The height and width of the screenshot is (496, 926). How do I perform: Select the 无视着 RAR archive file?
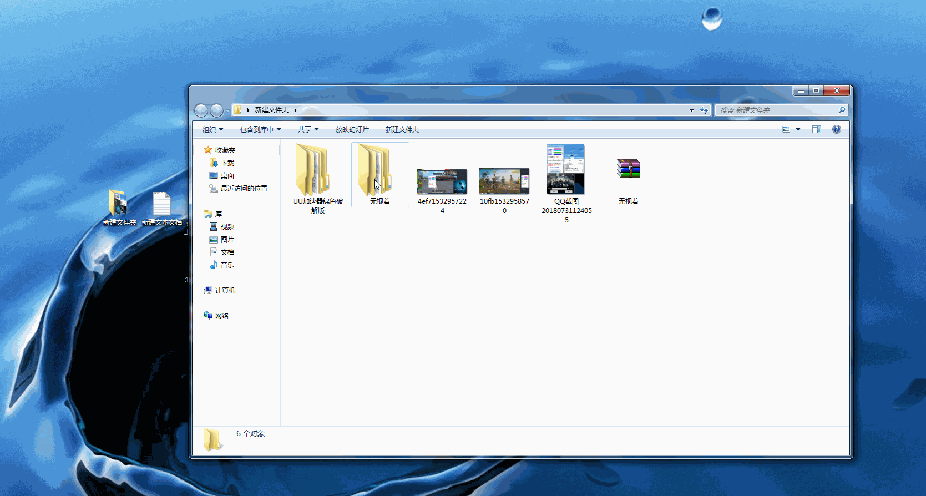click(628, 169)
